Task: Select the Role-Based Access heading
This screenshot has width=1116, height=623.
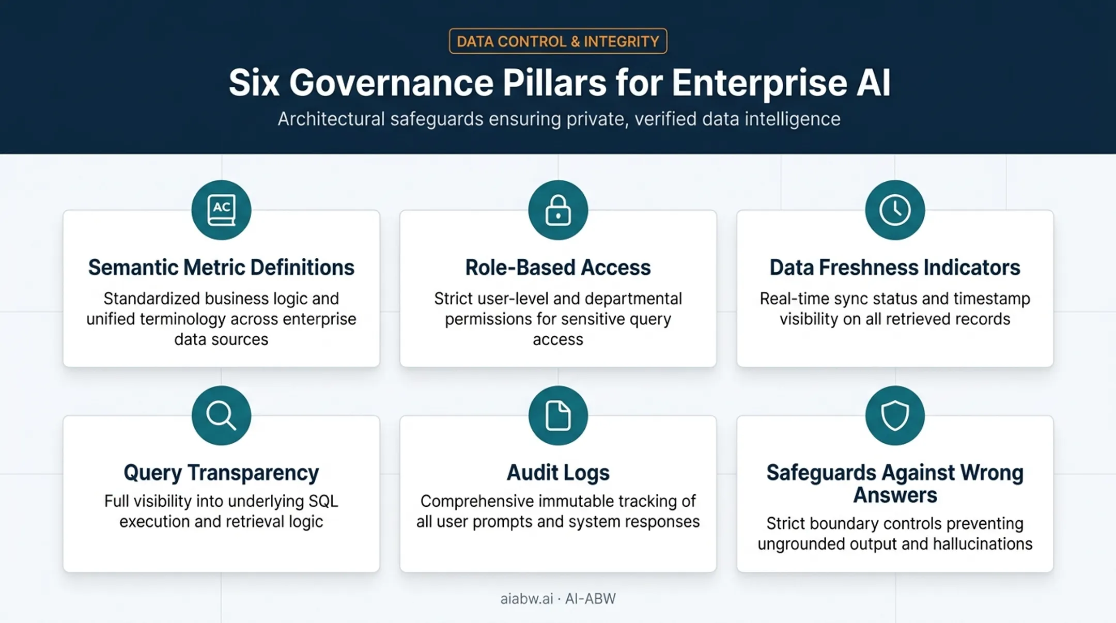Action: (x=558, y=268)
